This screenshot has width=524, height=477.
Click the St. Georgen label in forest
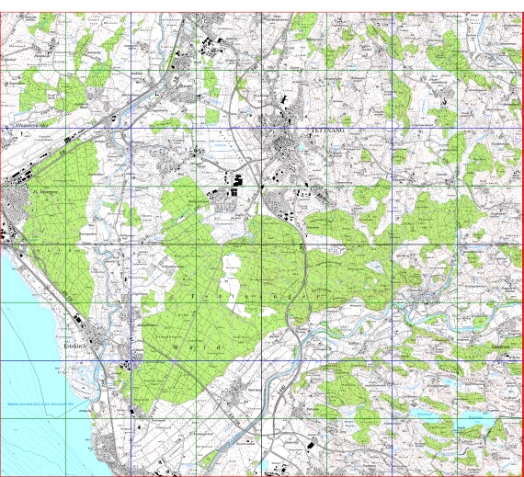click(45, 192)
